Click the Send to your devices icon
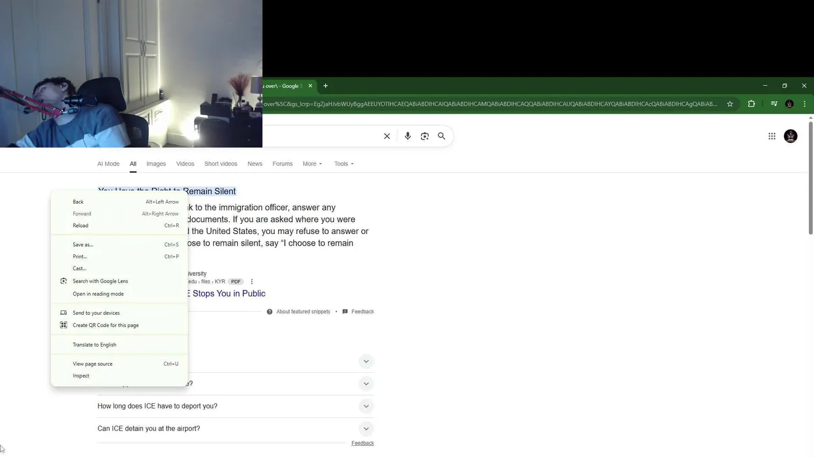This screenshot has height=458, width=814. [64, 313]
